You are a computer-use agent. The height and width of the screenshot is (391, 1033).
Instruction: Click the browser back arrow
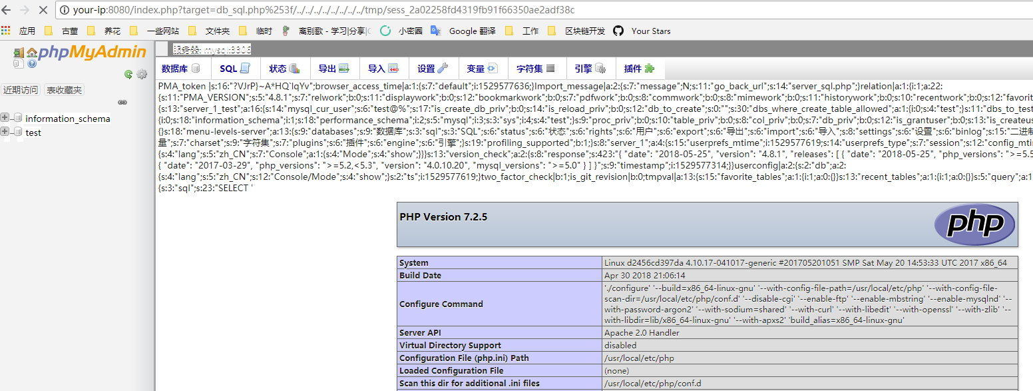coord(7,10)
